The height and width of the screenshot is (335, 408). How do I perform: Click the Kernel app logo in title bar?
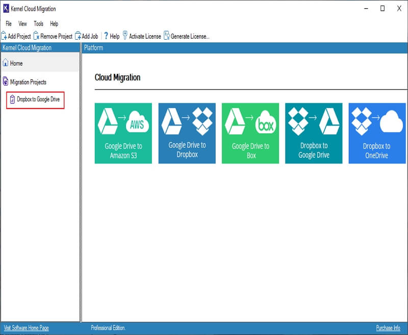coord(6,8)
